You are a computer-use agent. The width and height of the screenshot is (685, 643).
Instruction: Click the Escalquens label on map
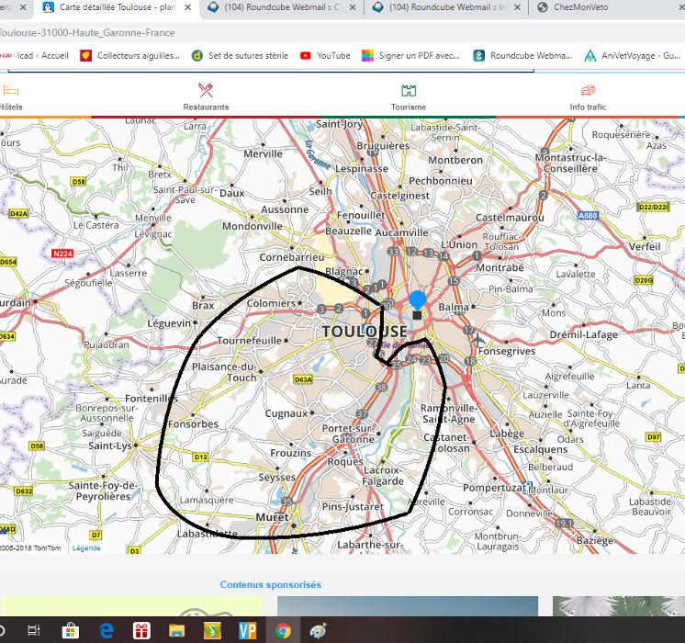tap(541, 449)
